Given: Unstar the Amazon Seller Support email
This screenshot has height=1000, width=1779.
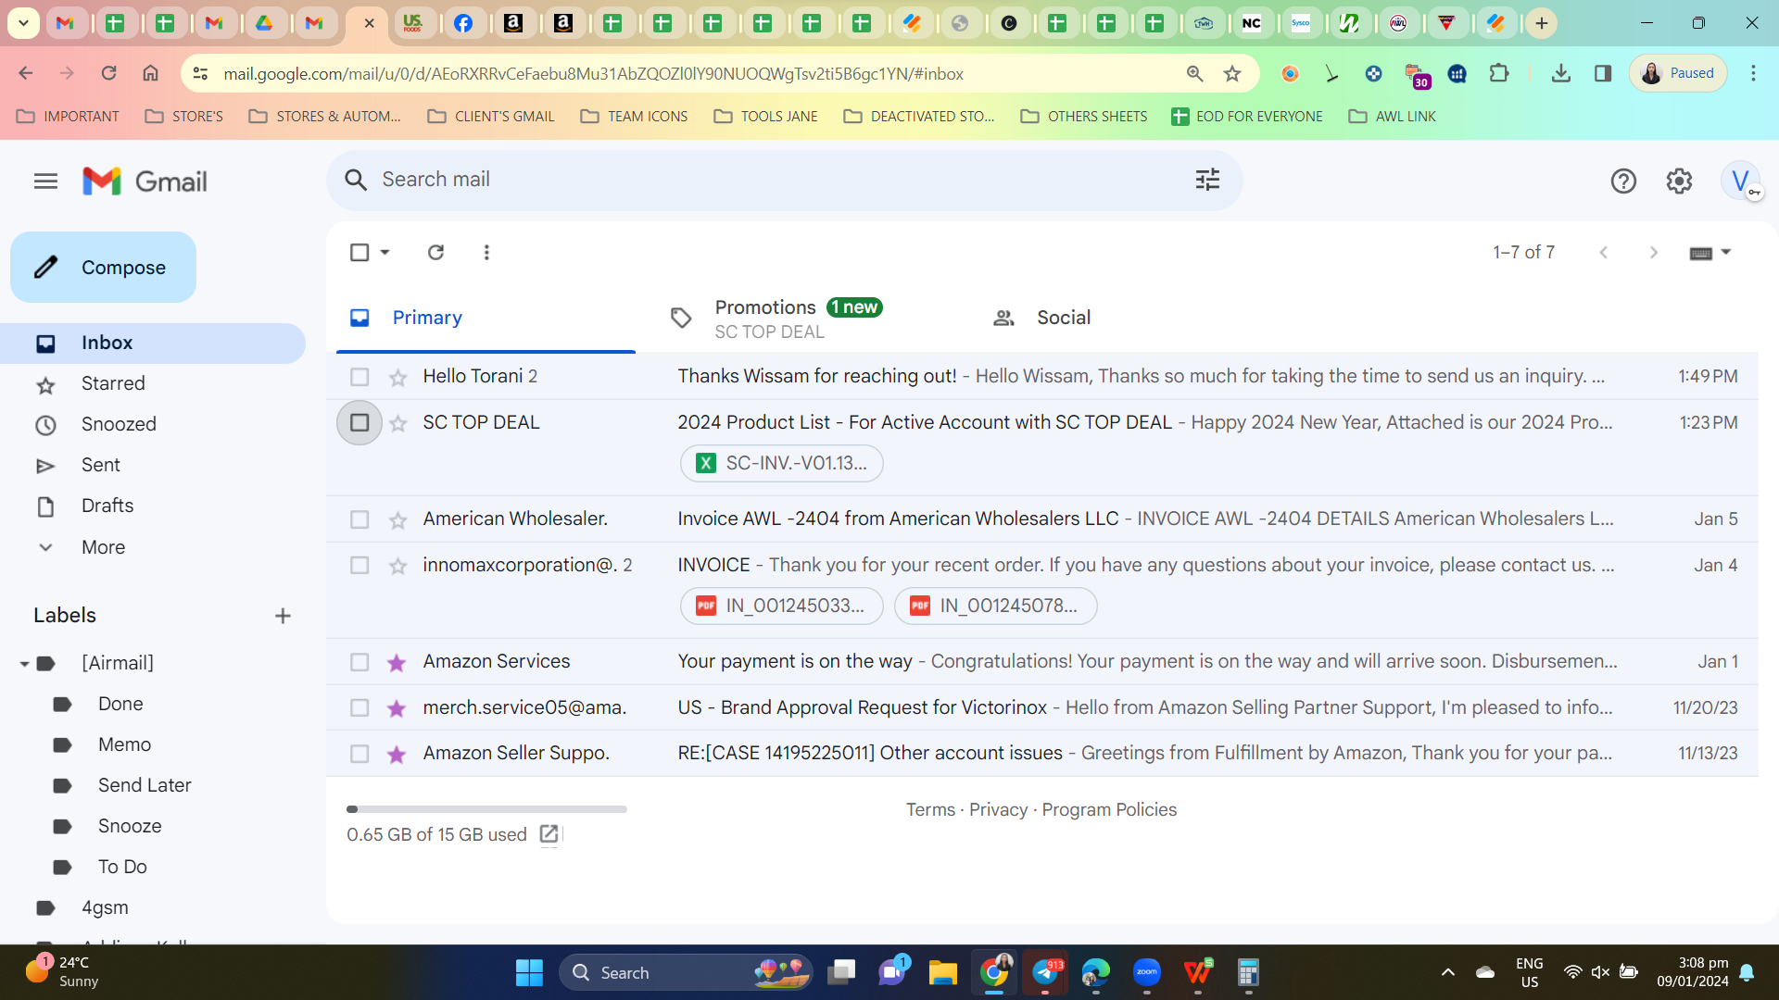Looking at the screenshot, I should (397, 754).
